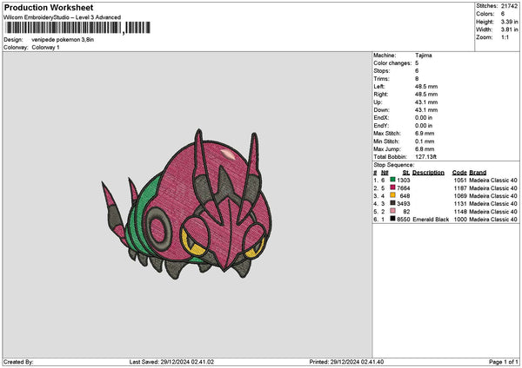522x368 pixels.
Task: Click the Page 1 of 1 footer
Action: (504, 362)
